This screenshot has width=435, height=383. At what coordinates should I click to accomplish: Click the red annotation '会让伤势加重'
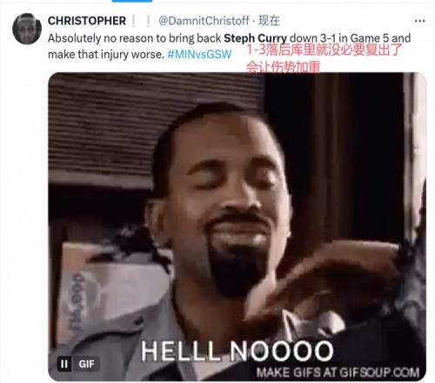coord(284,67)
